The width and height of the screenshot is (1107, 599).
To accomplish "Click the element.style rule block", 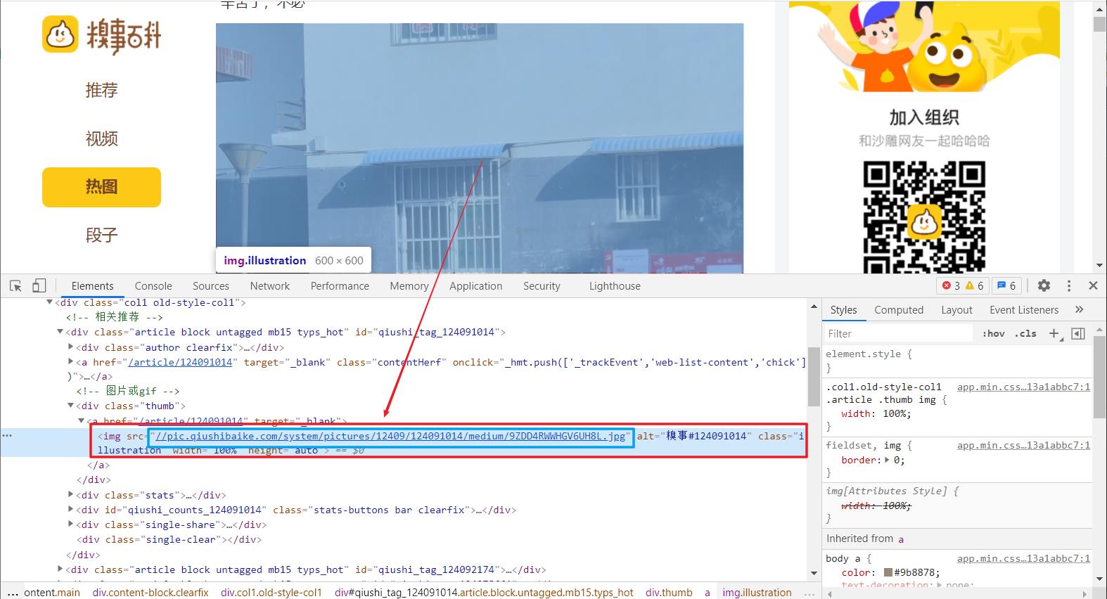I will point(958,361).
